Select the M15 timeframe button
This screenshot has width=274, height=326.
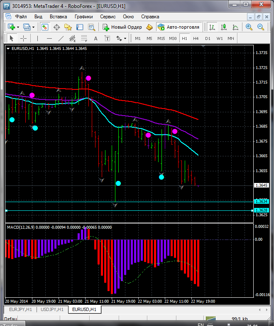coord(161,38)
